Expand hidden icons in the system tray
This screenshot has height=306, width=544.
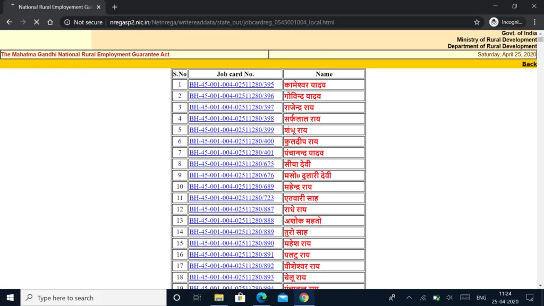[x=409, y=297]
